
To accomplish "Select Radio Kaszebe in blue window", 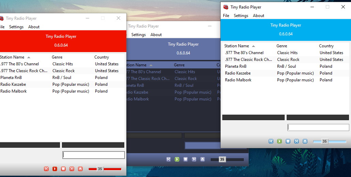I will point(285,73).
